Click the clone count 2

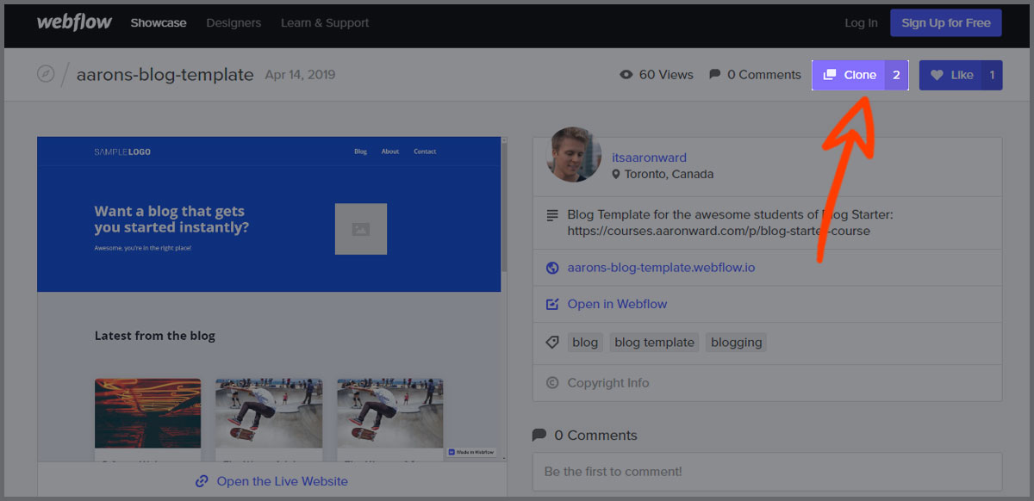pos(896,75)
